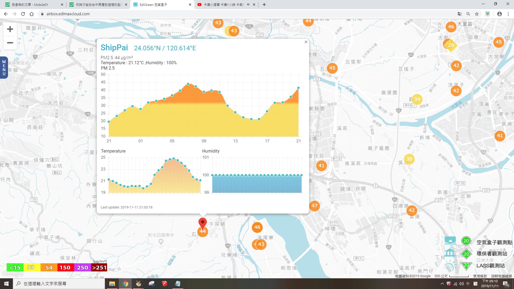
Task: Open report map error link 回報地圖錯誤
Action: click(x=501, y=276)
